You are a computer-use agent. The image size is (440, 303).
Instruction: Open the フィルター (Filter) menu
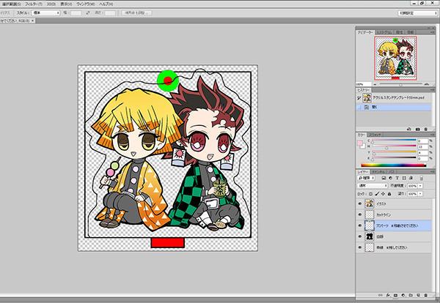tap(34, 4)
